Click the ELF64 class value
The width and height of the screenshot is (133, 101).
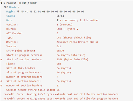point(60,16)
